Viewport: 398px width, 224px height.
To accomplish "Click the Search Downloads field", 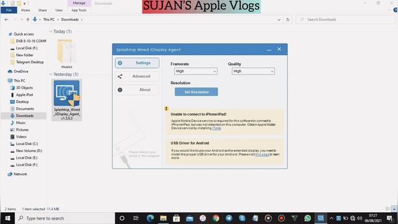I will tap(346, 19).
